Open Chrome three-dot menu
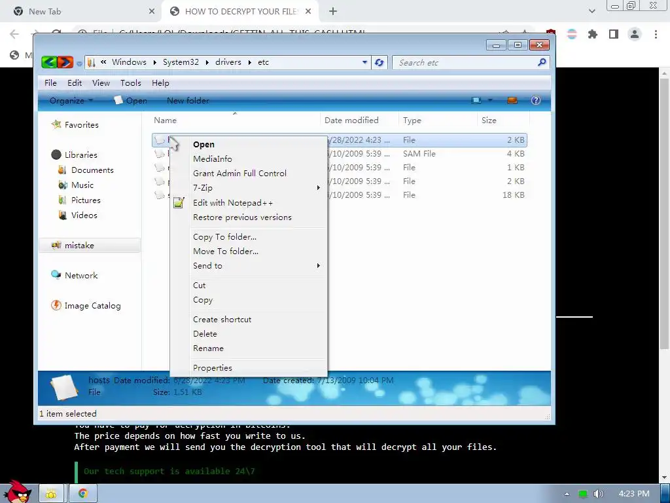 656,34
